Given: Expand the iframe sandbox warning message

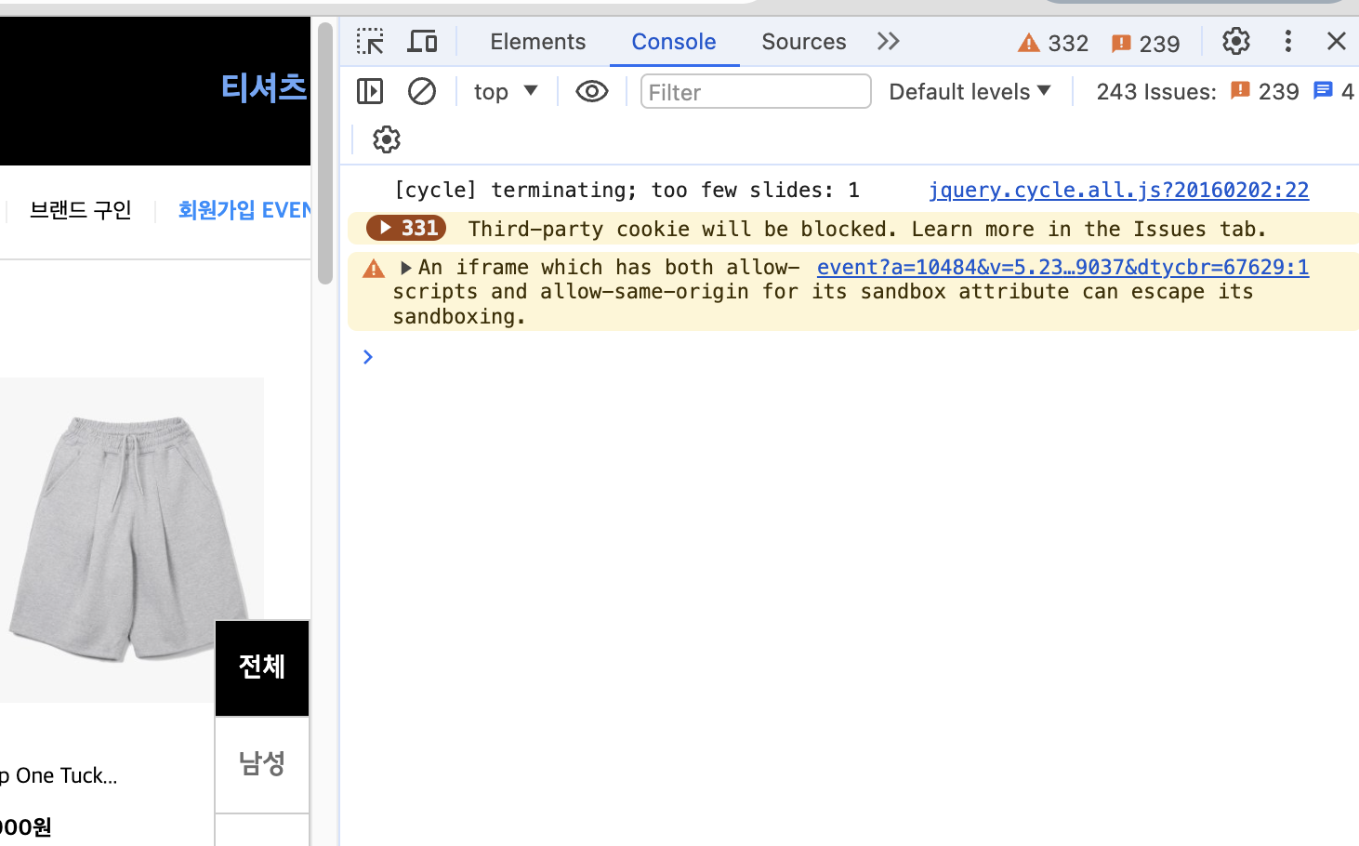Looking at the screenshot, I should click(405, 268).
